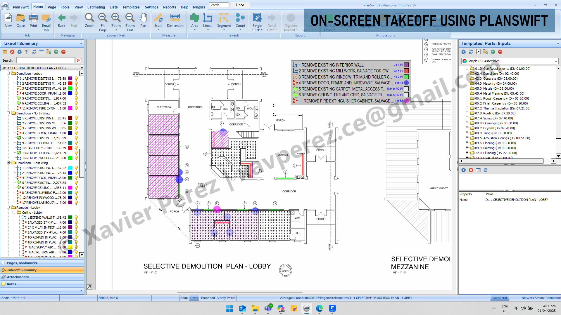This screenshot has width=561, height=315.
Task: Click the ribbon Search box
Action: click(x=219, y=5)
